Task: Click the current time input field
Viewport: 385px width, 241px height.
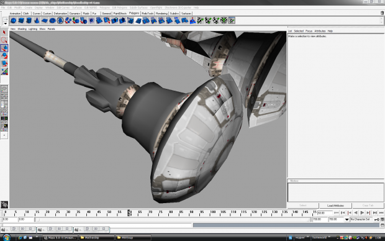Action: click(325, 213)
